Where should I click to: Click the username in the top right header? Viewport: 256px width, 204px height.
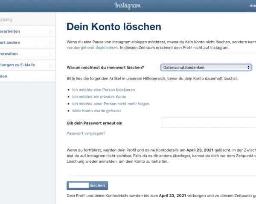pos(253,6)
